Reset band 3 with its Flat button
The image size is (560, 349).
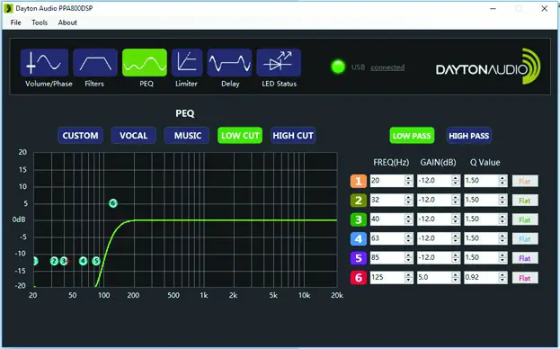525,219
